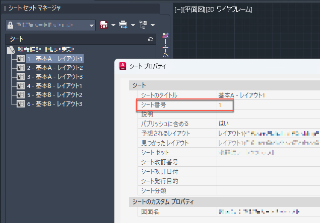320x223 pixels.
Task: Select the sheet set root node icon
Action: pyautogui.click(x=11, y=50)
